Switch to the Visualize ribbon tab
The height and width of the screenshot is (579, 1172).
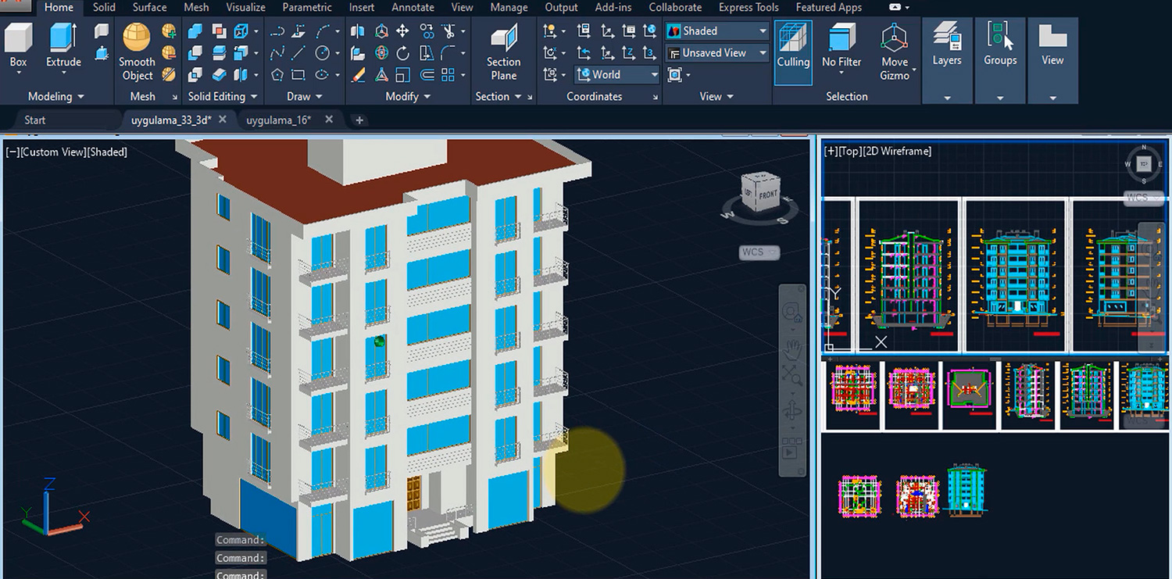coord(245,7)
